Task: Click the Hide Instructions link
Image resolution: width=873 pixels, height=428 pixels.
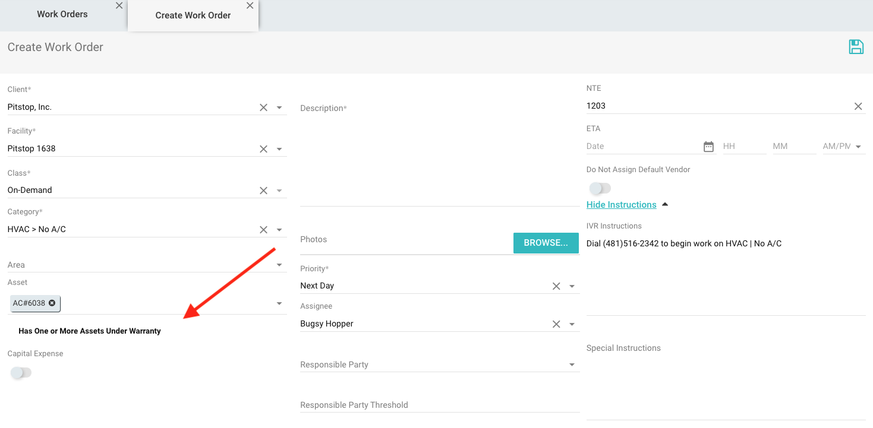Action: (621, 205)
